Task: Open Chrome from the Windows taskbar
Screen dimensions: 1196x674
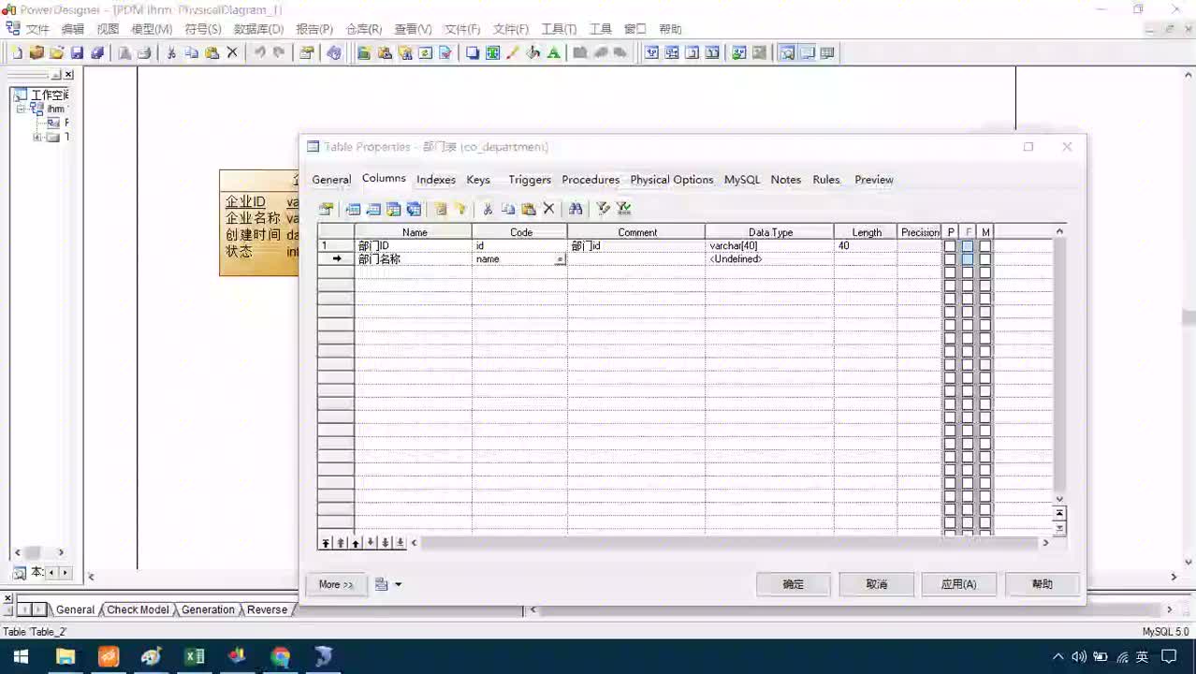Action: [x=280, y=657]
